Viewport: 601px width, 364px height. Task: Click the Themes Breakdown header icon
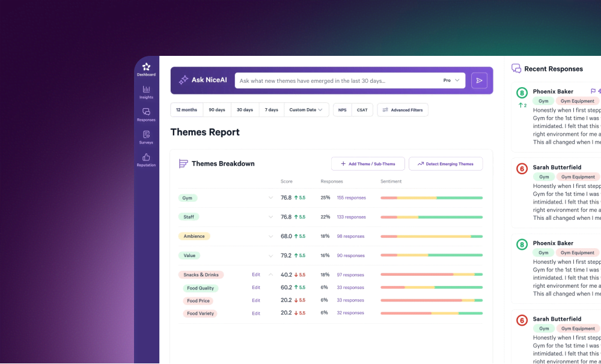[183, 163]
